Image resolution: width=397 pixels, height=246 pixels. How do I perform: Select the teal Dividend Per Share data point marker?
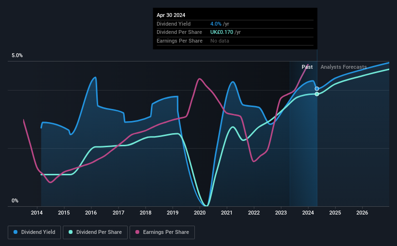(317, 94)
